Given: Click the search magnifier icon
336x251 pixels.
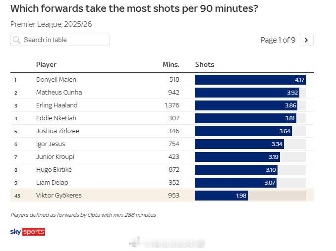Looking at the screenshot, I should pyautogui.click(x=17, y=40).
